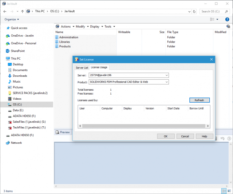Click the Refresh button in Set License
The height and width of the screenshot is (194, 233).
(x=200, y=100)
